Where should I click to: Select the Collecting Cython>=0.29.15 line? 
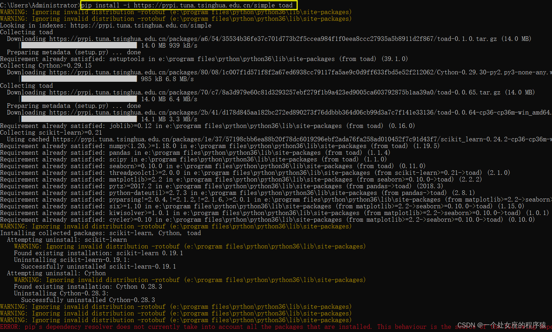[46, 65]
